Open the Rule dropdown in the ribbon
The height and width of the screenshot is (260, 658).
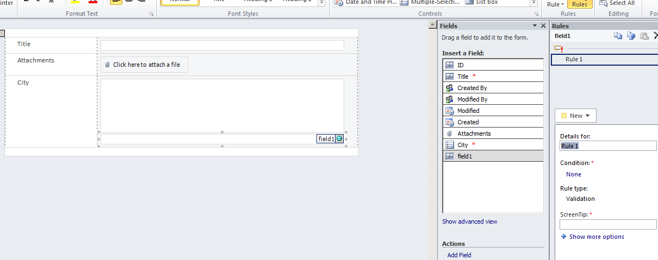(556, 4)
